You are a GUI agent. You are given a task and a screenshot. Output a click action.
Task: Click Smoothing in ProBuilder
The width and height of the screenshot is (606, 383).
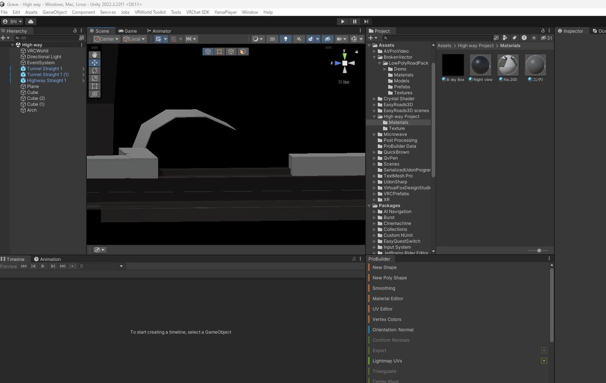click(384, 289)
